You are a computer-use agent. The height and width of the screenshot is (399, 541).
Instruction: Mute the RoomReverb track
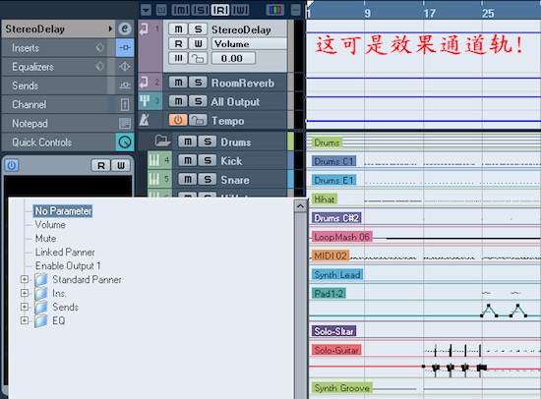tap(178, 83)
